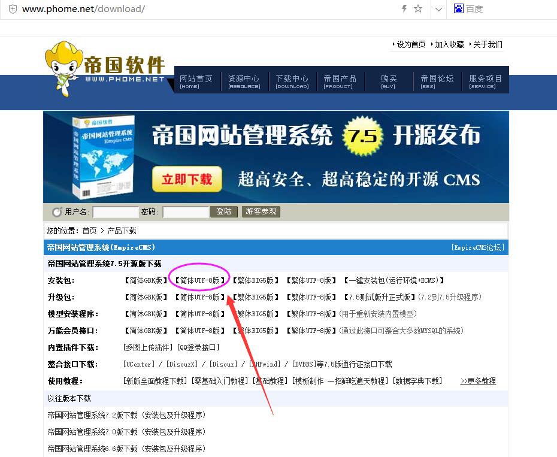Screen dimensions: 557x457
Task: Click the [Discuz] integration link
Action: point(223,364)
